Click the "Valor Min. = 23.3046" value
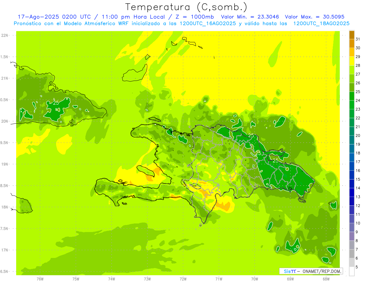The image size is (366, 283). tap(250, 17)
